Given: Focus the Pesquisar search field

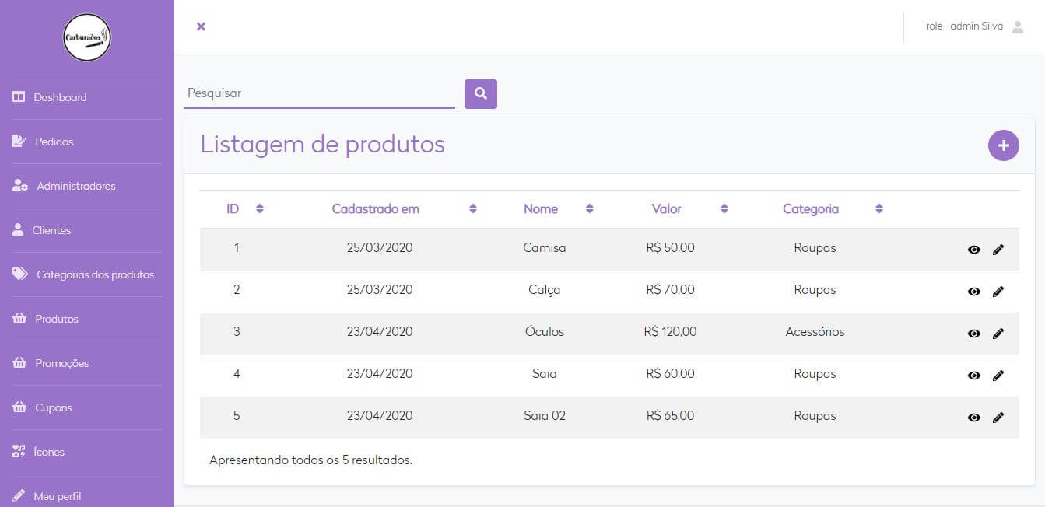Looking at the screenshot, I should pyautogui.click(x=319, y=93).
